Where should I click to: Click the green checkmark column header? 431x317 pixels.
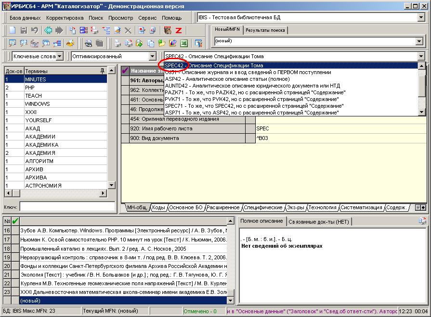(15, 221)
